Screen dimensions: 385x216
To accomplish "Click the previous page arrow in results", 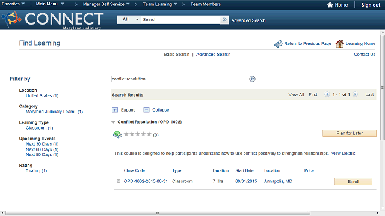I will 327,95.
